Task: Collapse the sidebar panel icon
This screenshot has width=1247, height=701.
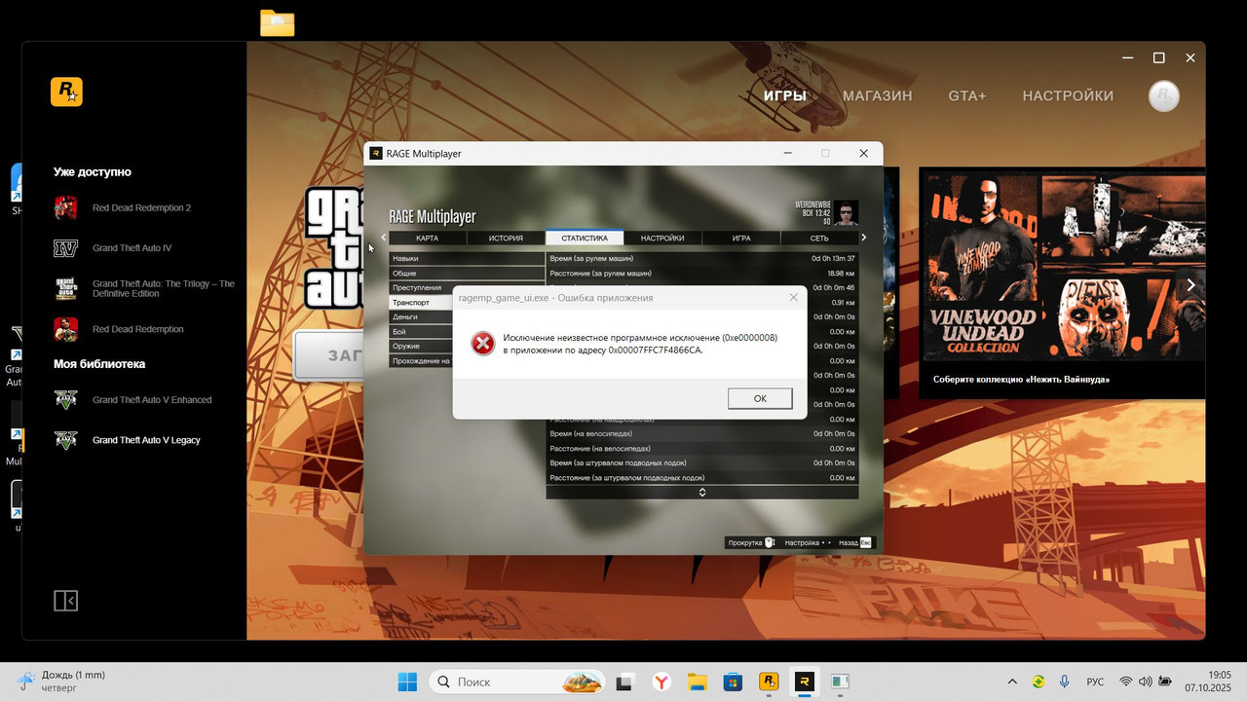Action: (65, 601)
